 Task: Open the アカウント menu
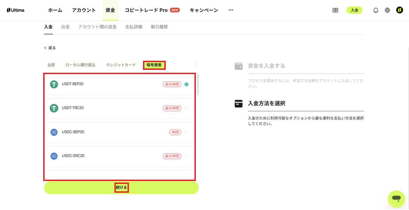point(84,10)
